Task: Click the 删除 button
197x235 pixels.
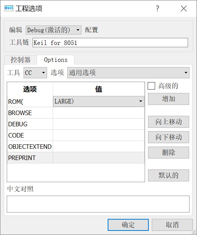Action: coord(169,153)
